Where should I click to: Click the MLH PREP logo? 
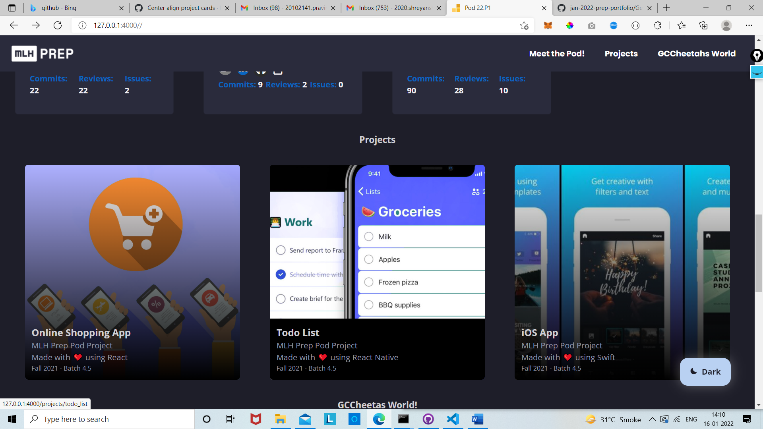[x=43, y=54]
